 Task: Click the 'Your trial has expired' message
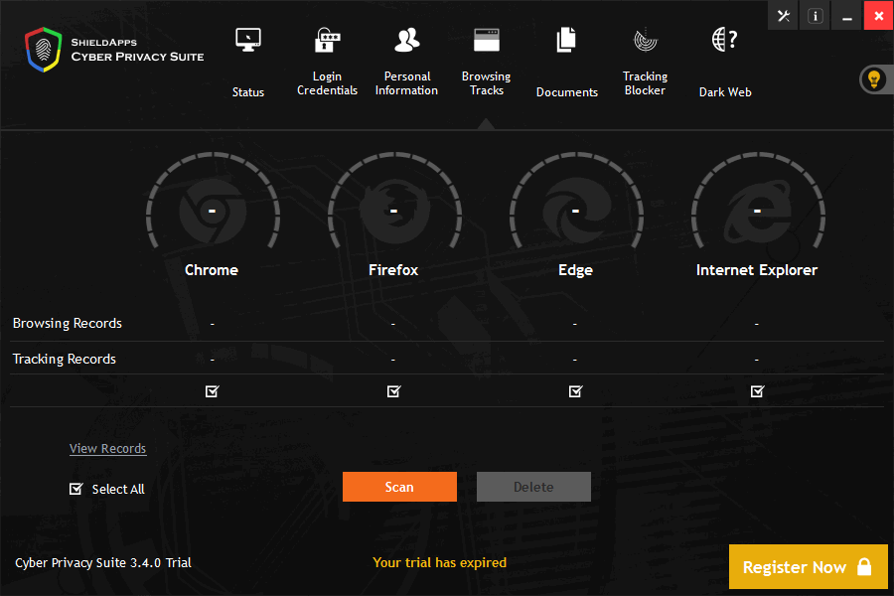tap(440, 562)
